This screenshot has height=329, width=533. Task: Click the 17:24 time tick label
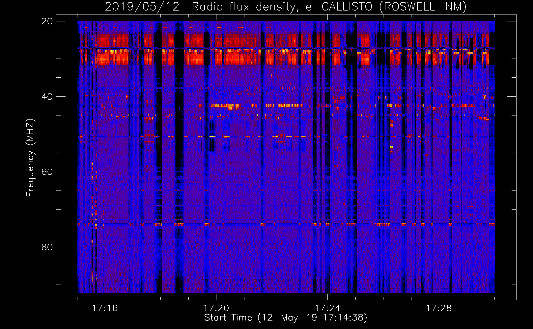coord(327,308)
